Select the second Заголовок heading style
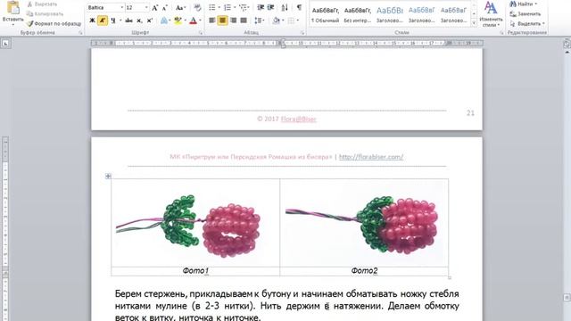The image size is (571, 321). 421,14
